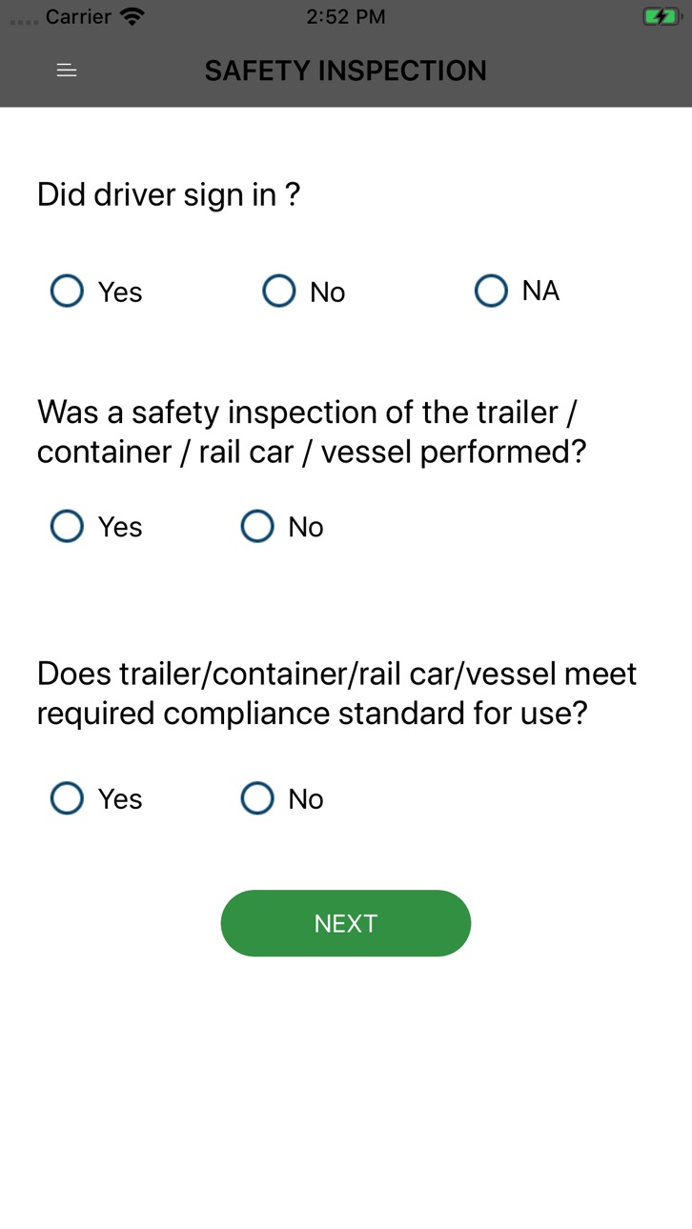Screen dimensions: 692x1229
Task: Click the compliance standard question text
Action: coord(336,693)
